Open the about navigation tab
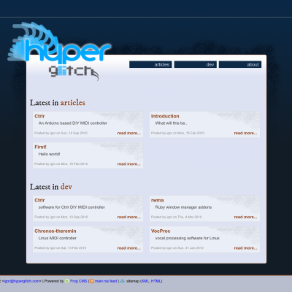This screenshot has width=292, height=292. (240, 64)
